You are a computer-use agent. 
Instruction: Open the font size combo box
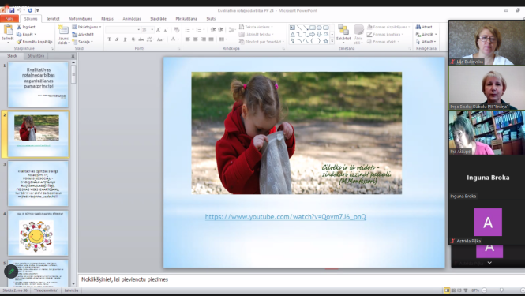click(148, 30)
